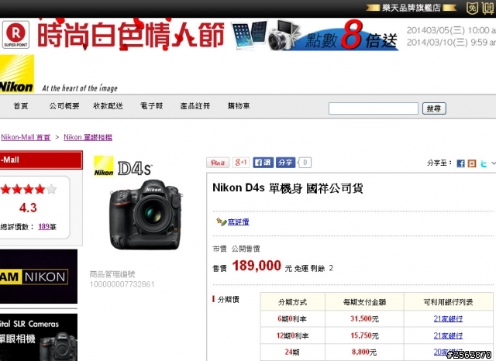The height and width of the screenshot is (361, 496).
Task: Click the 6期0利率 table cell
Action: click(293, 318)
